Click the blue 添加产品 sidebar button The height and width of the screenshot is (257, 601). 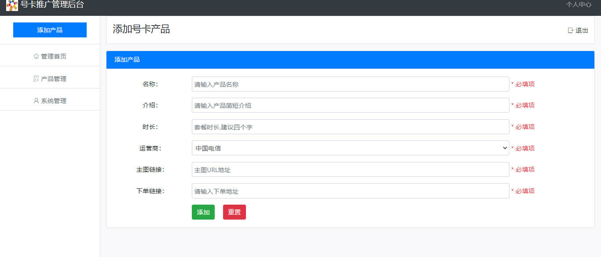(x=50, y=30)
